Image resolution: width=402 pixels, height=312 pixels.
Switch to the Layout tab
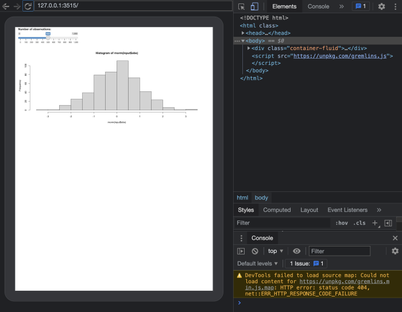tap(309, 210)
